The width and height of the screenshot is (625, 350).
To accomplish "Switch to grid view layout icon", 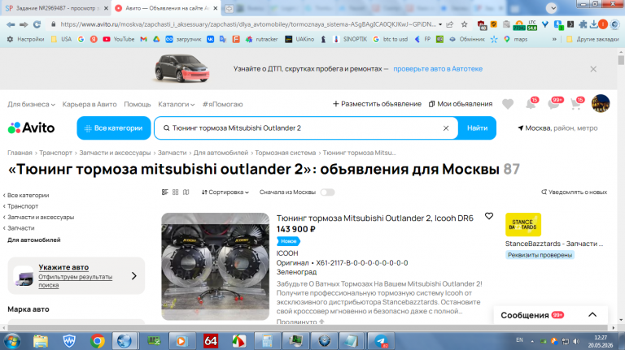I will pos(176,192).
